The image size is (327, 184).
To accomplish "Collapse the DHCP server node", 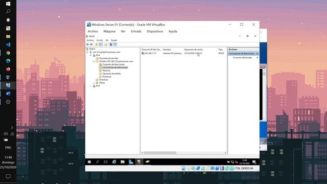I will (x=87, y=52).
